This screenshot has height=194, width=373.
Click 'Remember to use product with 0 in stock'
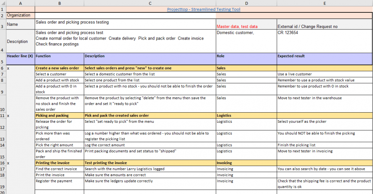[325, 89]
